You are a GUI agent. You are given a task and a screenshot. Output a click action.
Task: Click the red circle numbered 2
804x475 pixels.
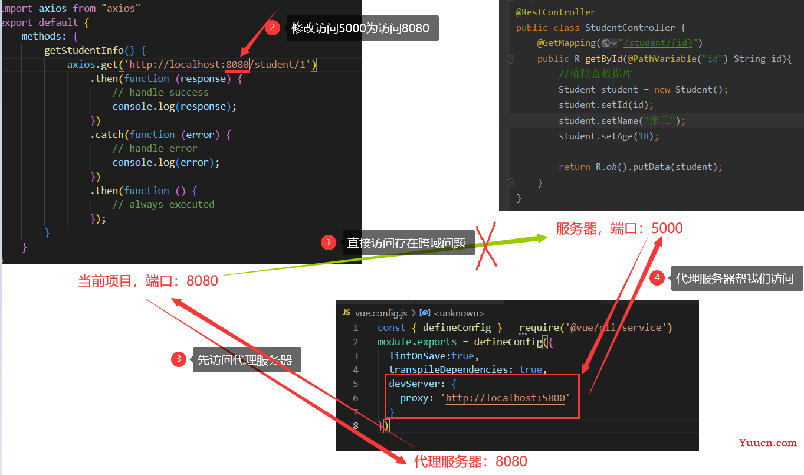[x=272, y=27]
